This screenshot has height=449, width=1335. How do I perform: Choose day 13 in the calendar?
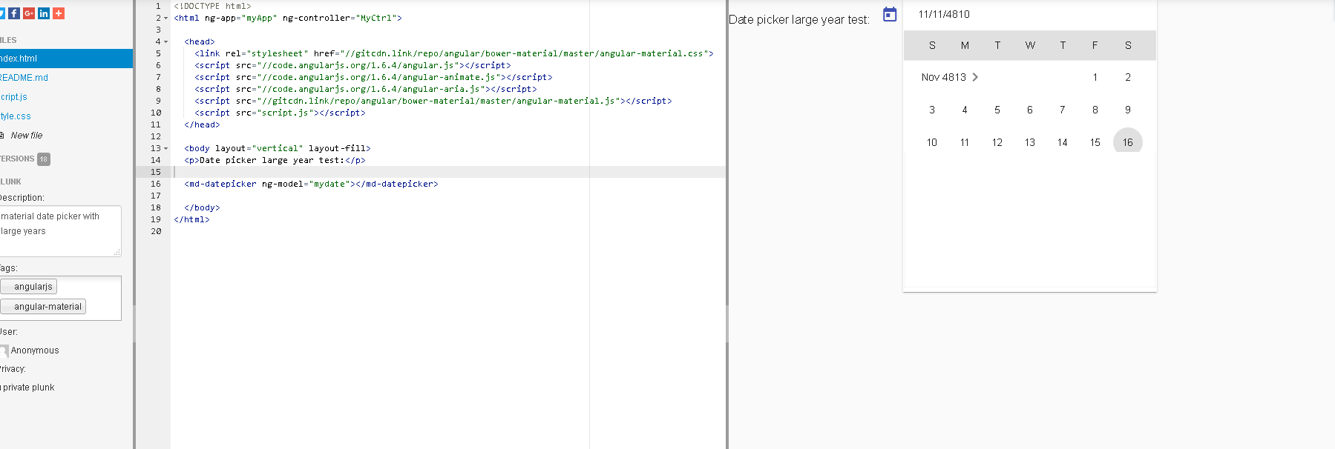click(x=1030, y=142)
